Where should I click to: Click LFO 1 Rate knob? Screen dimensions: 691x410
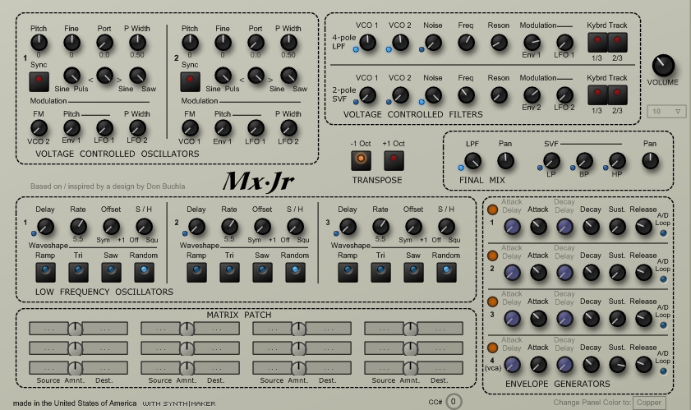tap(78, 227)
